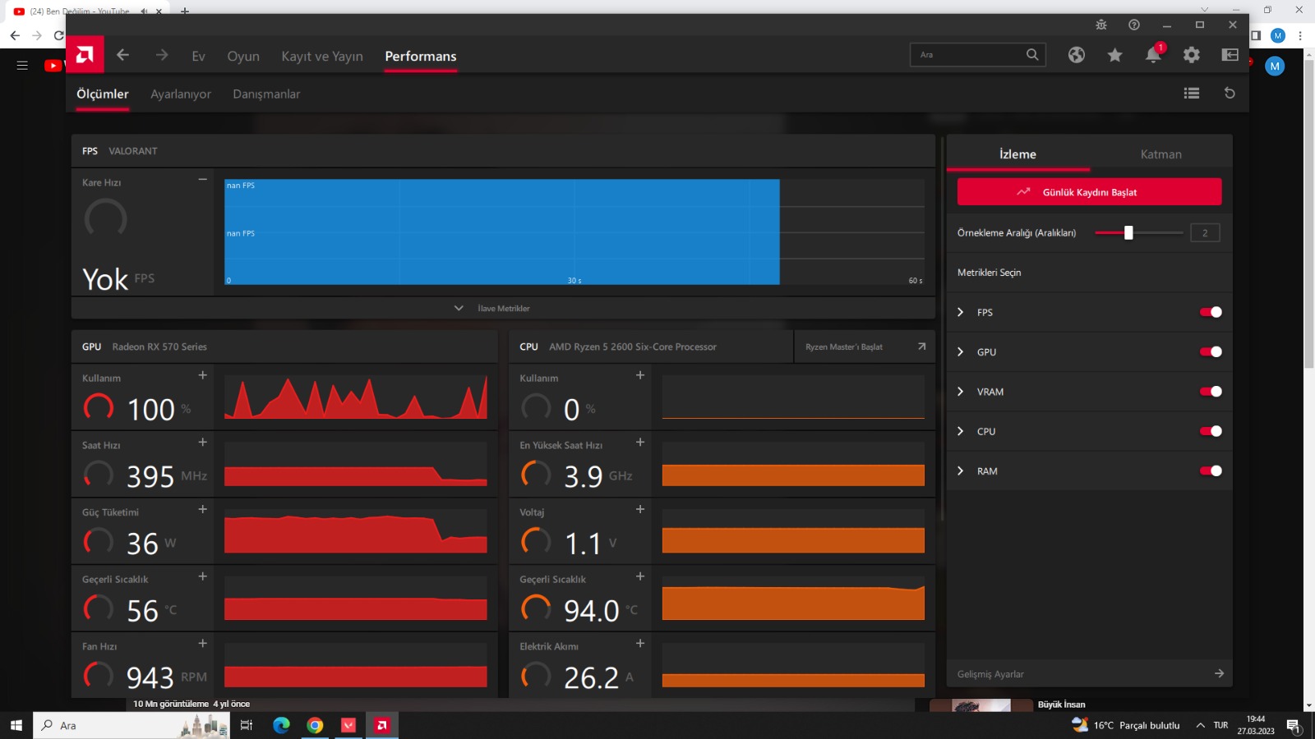Show hidden system tray icons
This screenshot has height=739, width=1315.
[x=1200, y=725]
